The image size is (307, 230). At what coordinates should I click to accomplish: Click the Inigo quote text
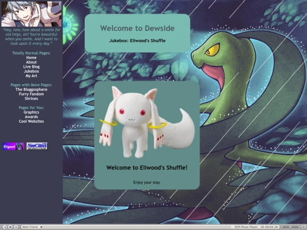click(31, 37)
